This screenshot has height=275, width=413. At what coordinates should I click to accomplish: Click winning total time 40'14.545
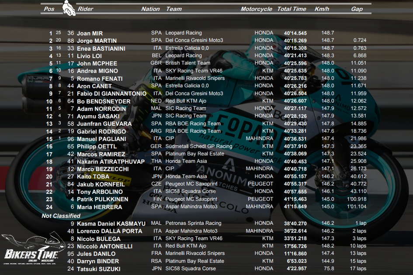(x=295, y=33)
